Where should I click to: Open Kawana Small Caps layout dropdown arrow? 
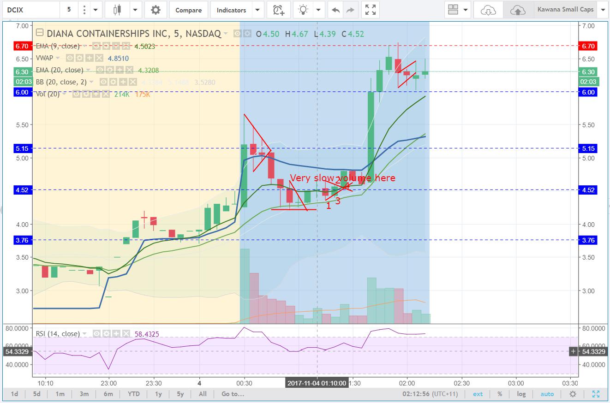click(603, 10)
